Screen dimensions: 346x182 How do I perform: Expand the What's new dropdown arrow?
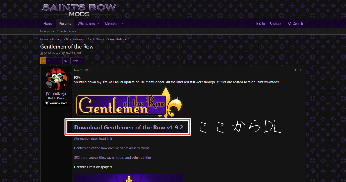pos(98,24)
